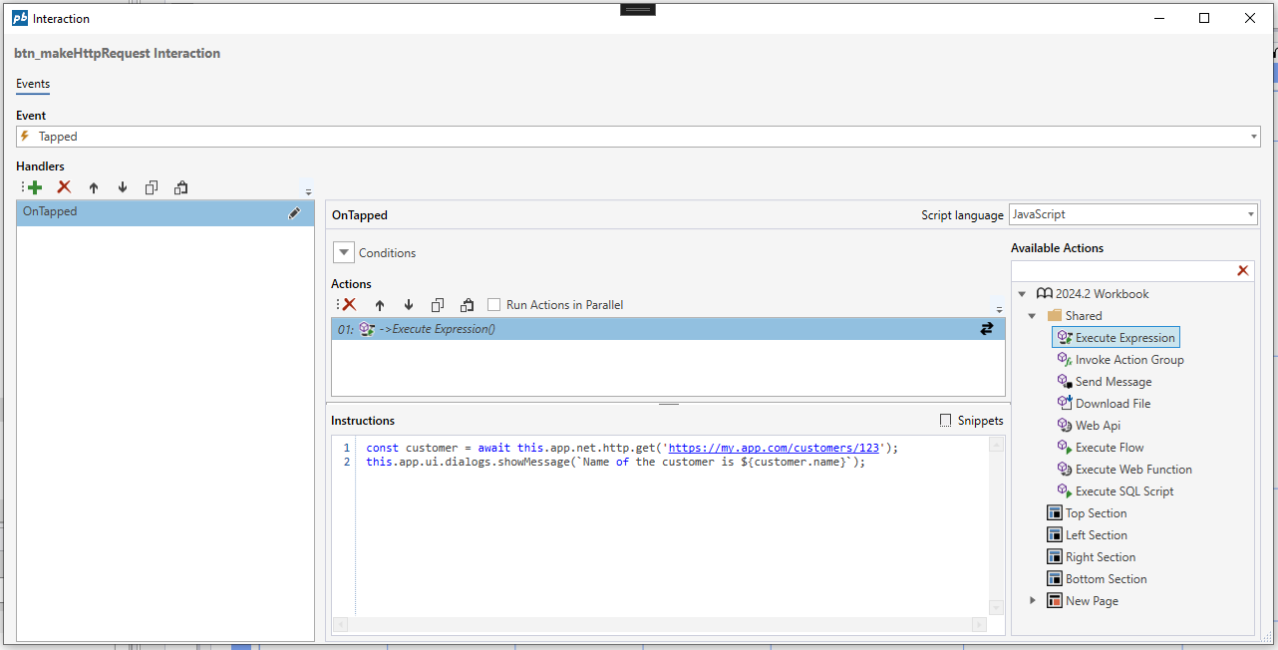This screenshot has height=650, width=1278.
Task: Clear the Available Actions search filter
Action: point(1242,271)
